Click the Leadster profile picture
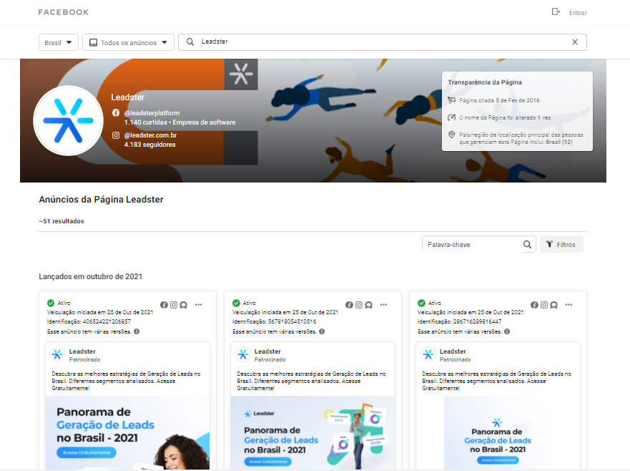The image size is (630, 471). (69, 120)
